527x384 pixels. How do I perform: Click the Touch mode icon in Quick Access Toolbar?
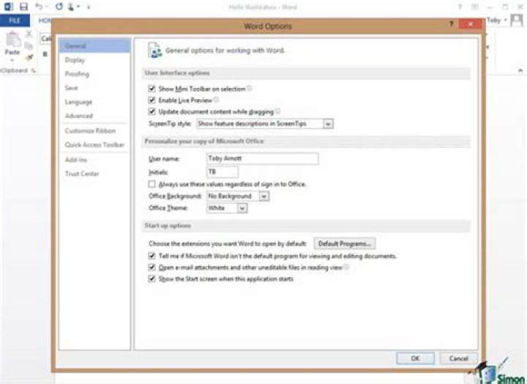pyautogui.click(x=70, y=7)
